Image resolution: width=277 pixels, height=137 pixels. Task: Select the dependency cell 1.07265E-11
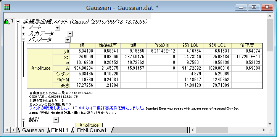pyautogui.click(x=247, y=57)
